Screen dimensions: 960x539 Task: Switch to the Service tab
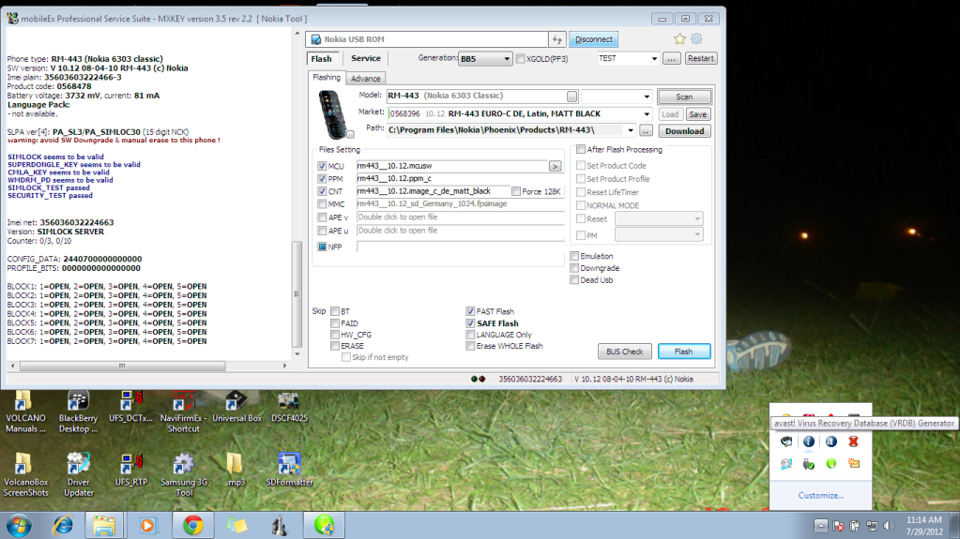click(366, 59)
